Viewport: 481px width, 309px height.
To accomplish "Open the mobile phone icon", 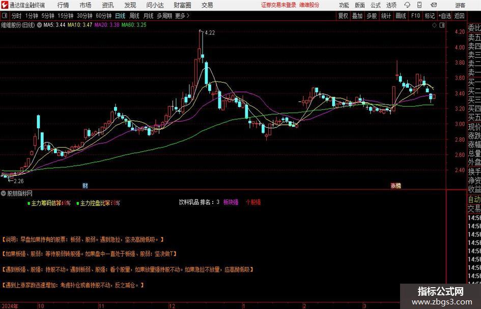I will (419, 5).
